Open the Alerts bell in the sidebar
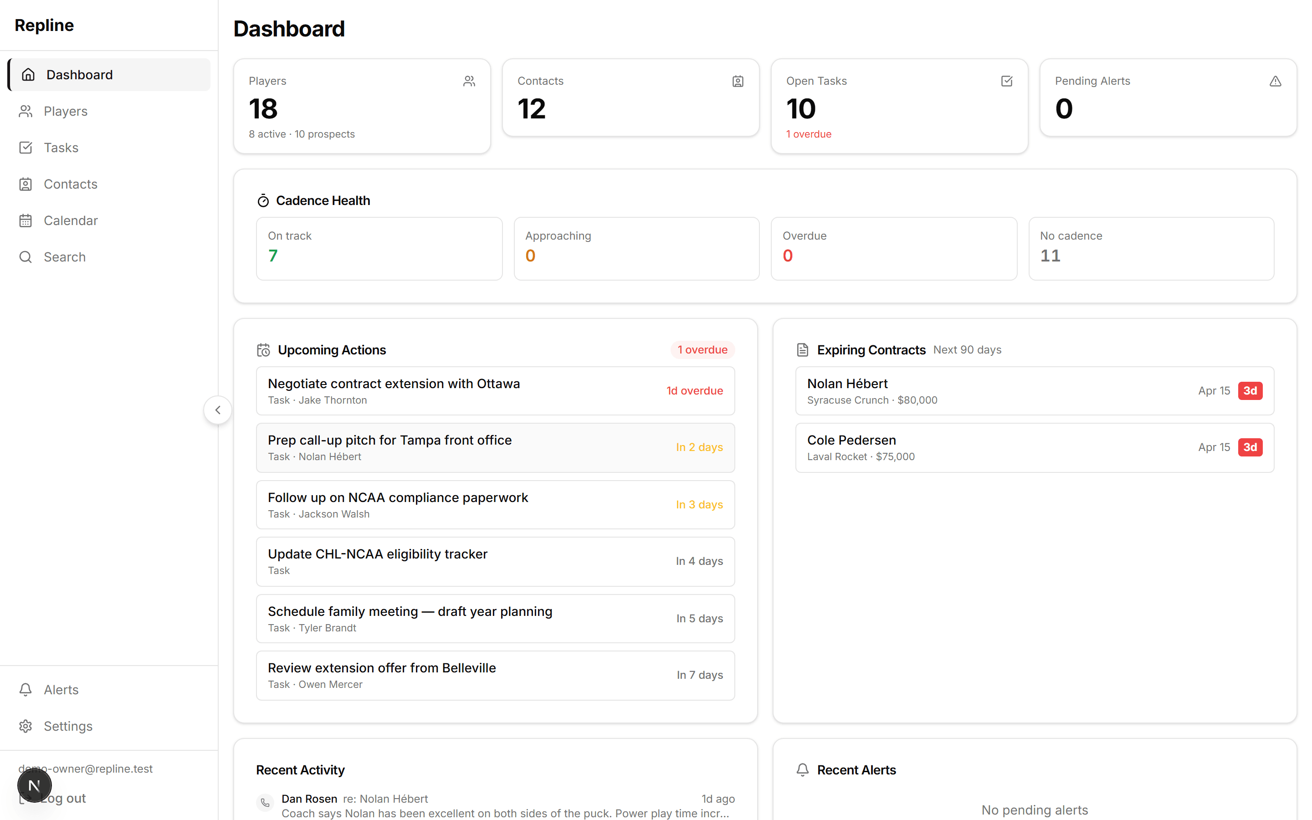The height and width of the screenshot is (820, 1312). (26, 689)
